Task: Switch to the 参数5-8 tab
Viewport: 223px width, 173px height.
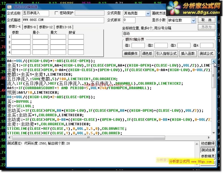Action: [30, 27]
